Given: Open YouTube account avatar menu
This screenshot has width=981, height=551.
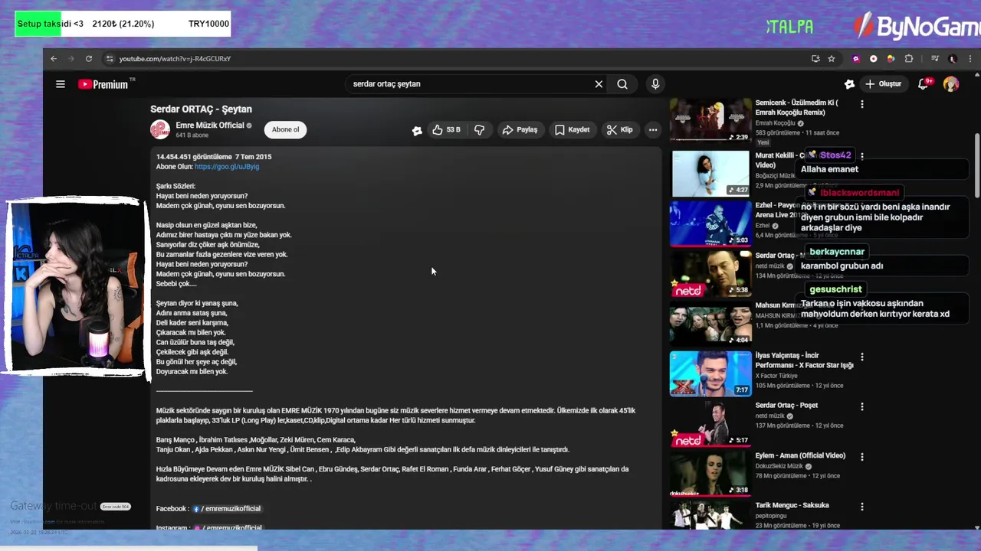Looking at the screenshot, I should point(951,84).
